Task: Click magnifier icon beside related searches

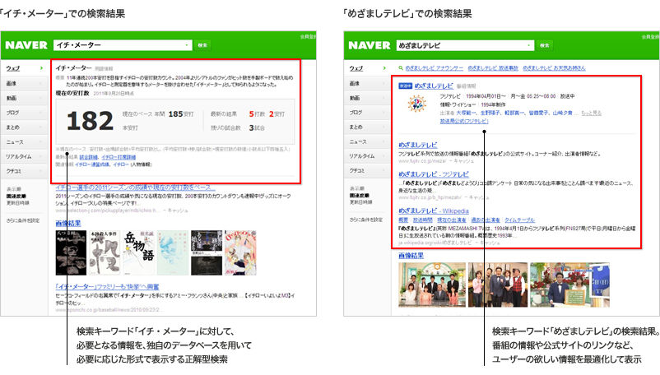Action: [401, 67]
